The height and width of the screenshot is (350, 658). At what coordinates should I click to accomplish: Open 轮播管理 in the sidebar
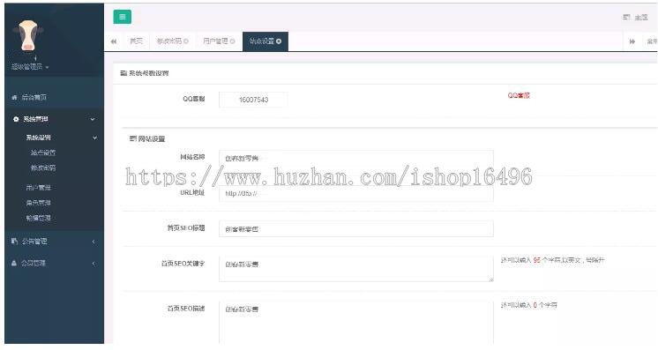(x=39, y=219)
